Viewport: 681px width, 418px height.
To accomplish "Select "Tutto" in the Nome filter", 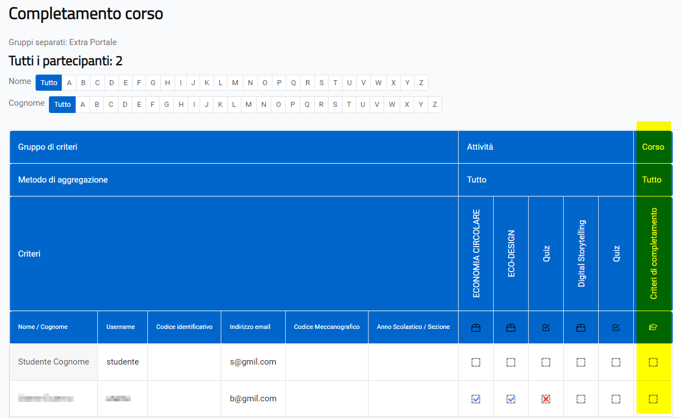I will [x=49, y=83].
